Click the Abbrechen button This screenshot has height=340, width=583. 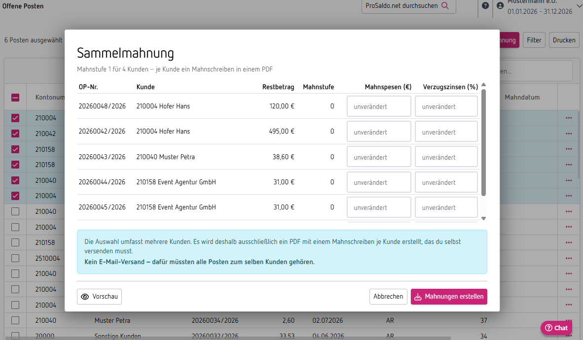pos(388,297)
